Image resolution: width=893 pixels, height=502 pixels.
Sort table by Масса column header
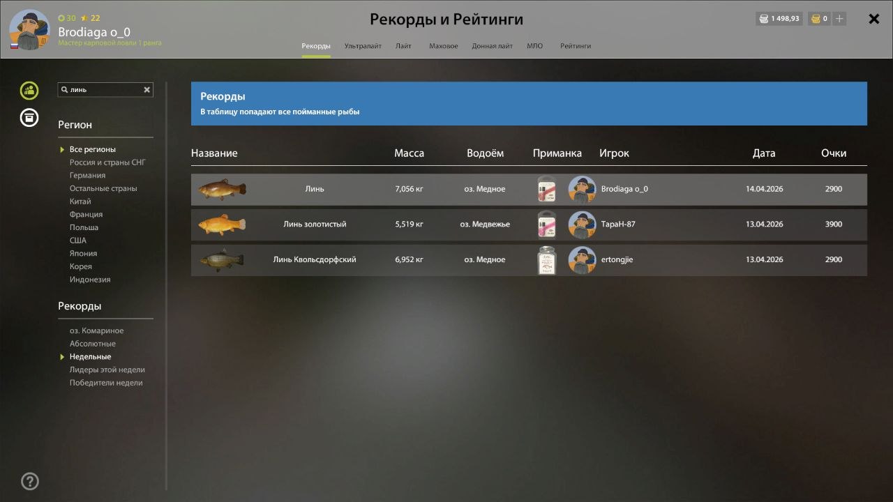tap(409, 153)
